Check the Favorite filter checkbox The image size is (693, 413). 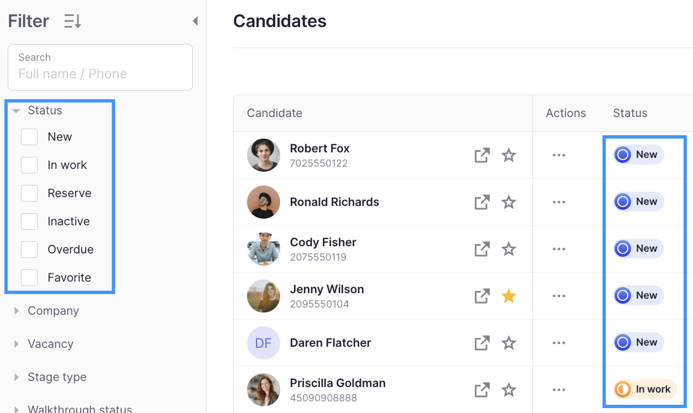(x=29, y=277)
